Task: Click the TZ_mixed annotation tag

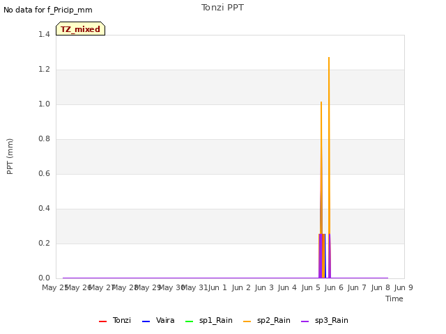Action: [x=81, y=29]
